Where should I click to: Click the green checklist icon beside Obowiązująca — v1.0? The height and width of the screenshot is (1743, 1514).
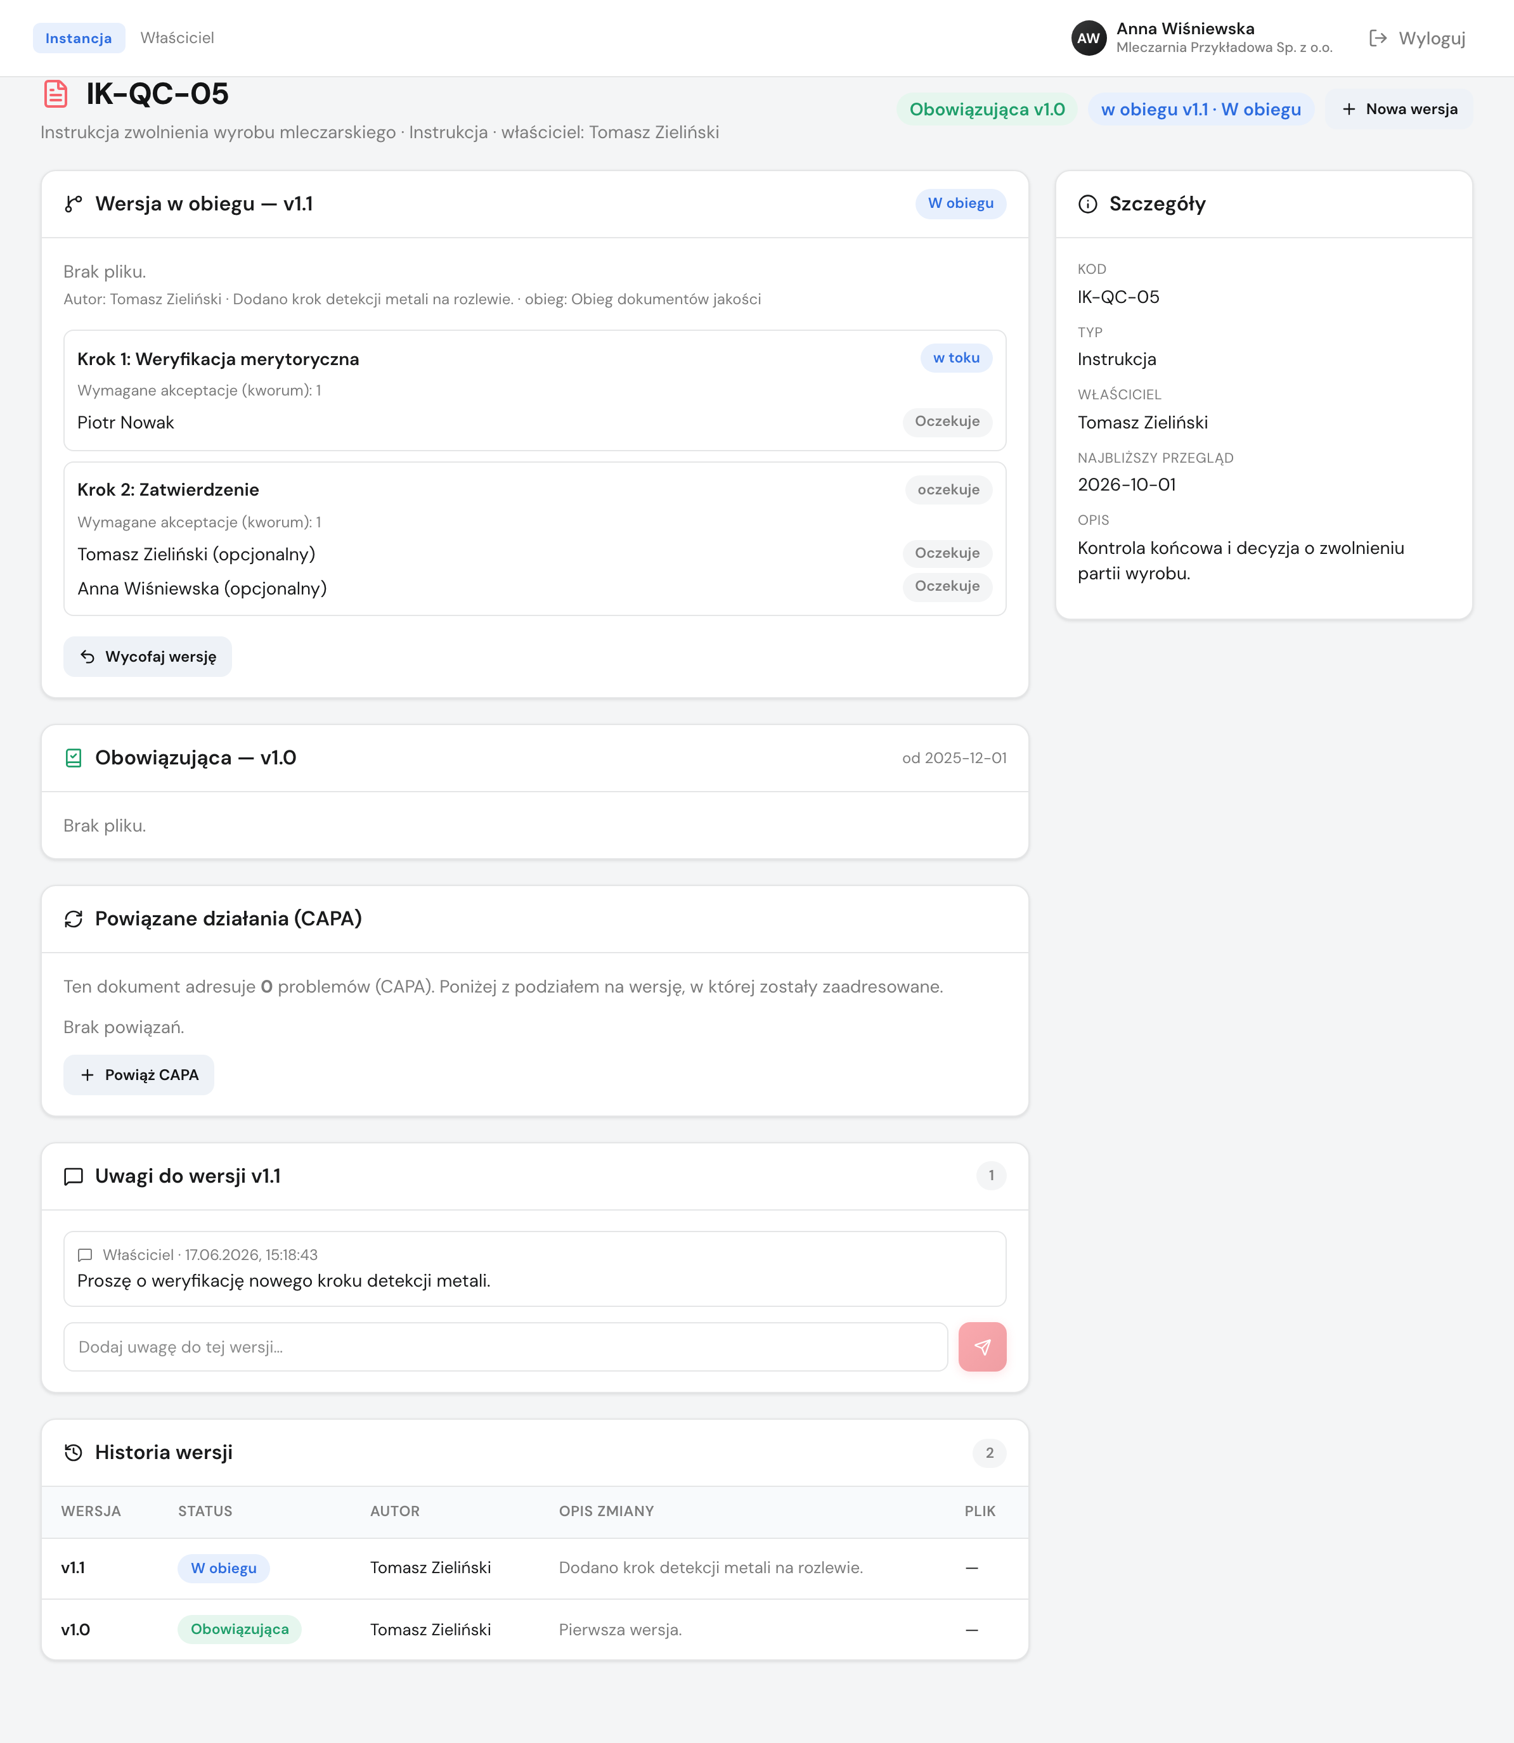tap(74, 758)
